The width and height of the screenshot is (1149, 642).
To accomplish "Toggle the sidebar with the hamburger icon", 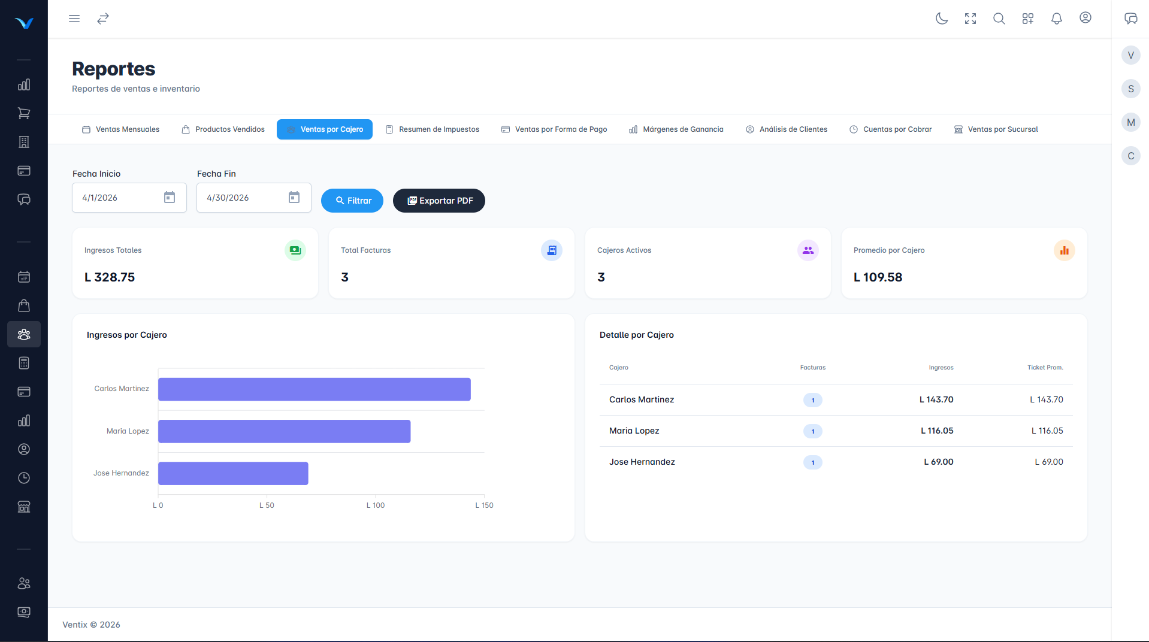I will [x=74, y=19].
